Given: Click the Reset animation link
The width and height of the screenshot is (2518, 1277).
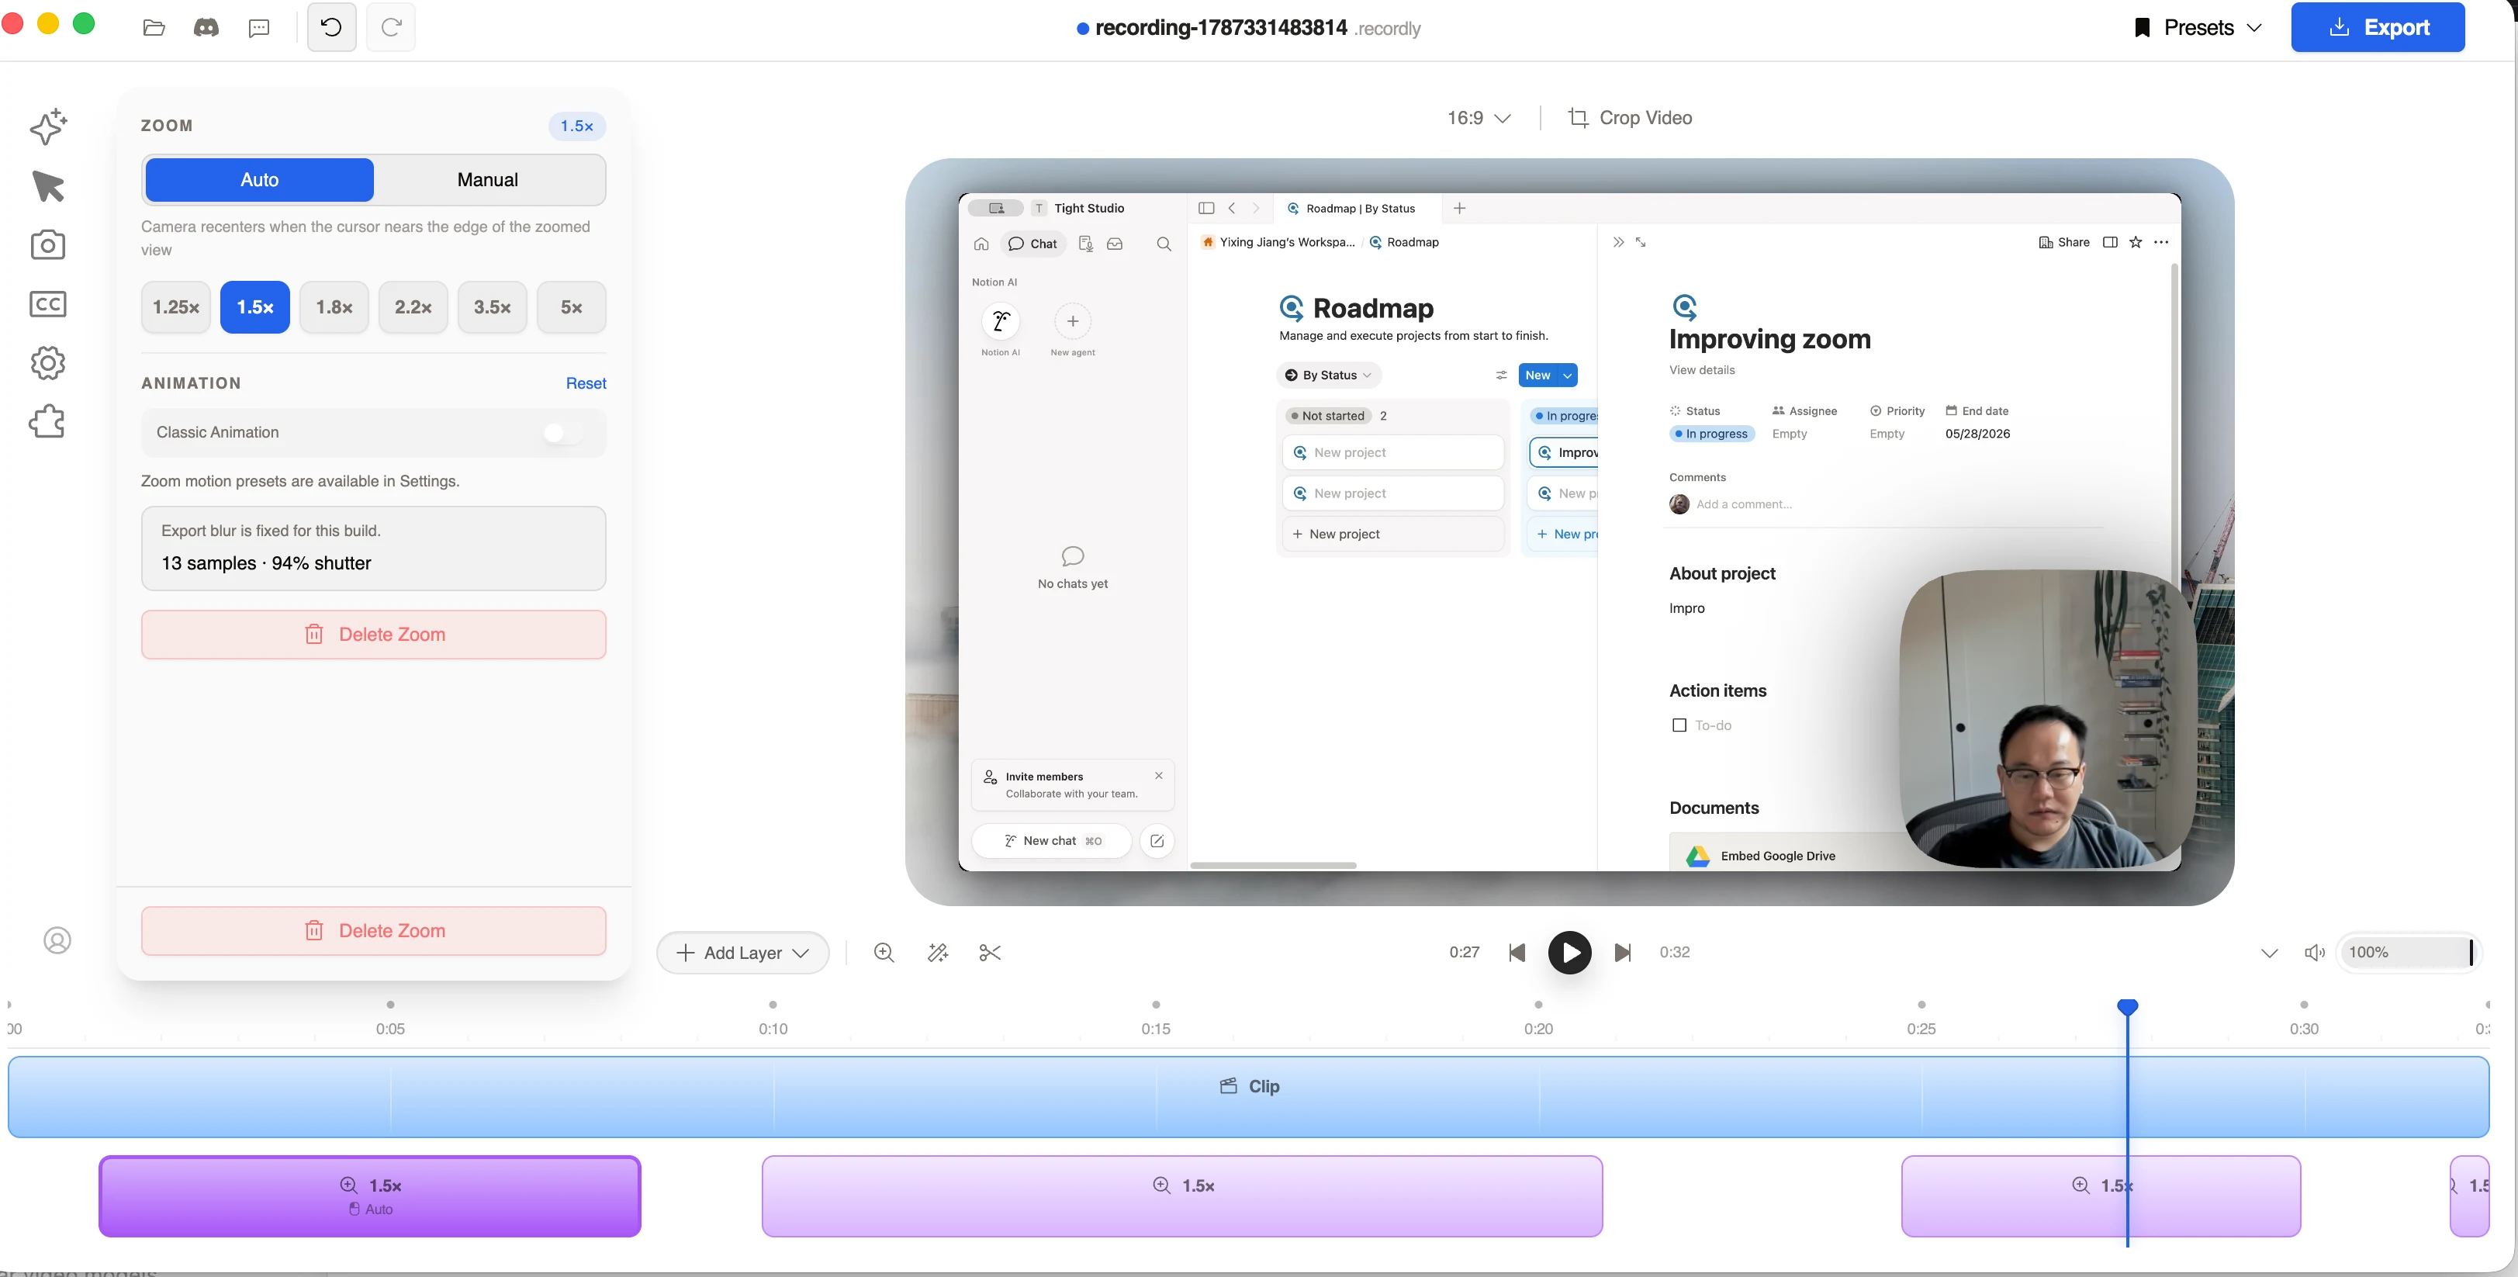Looking at the screenshot, I should (x=586, y=383).
